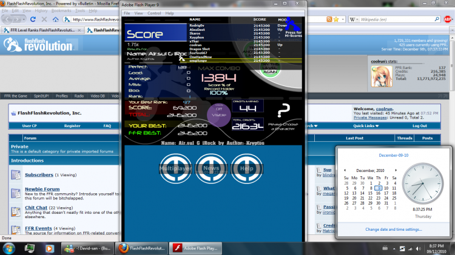Viewport: 455px width, 255px height.
Task: Click coolrun's avatar image
Action: pyautogui.click(x=382, y=76)
